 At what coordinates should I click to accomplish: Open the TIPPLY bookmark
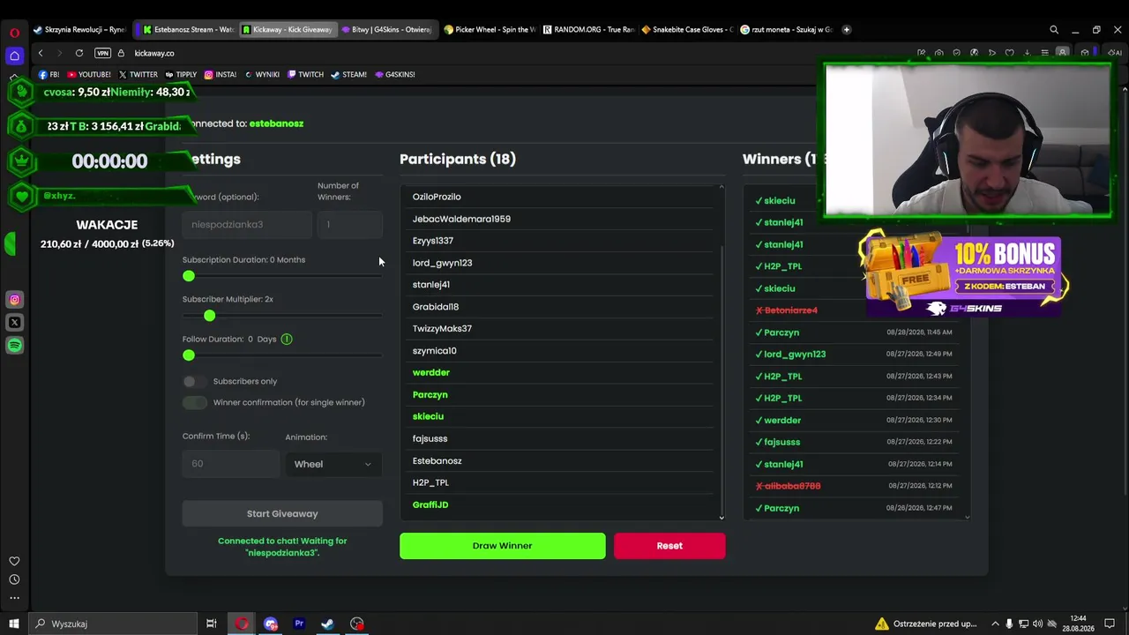(181, 74)
